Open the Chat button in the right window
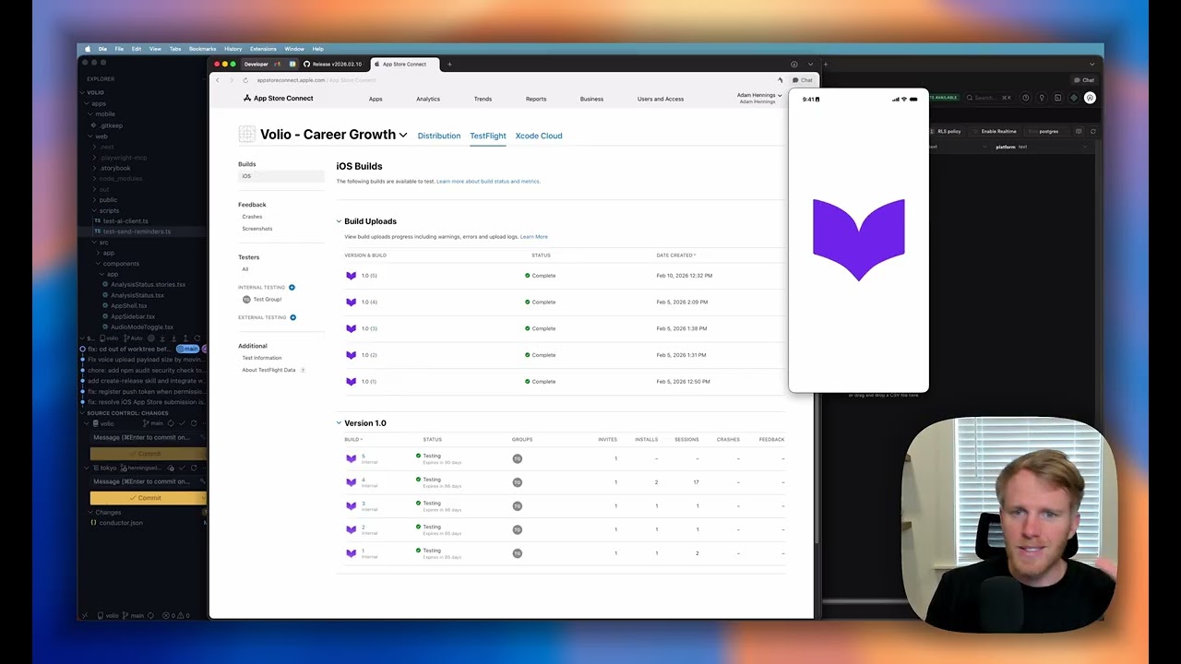1181x664 pixels. 1084,80
